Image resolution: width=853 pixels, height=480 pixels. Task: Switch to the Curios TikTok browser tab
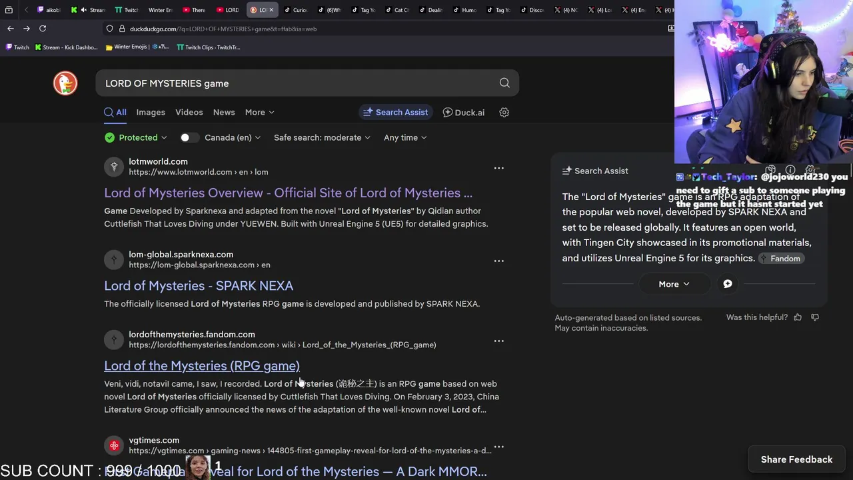(296, 10)
